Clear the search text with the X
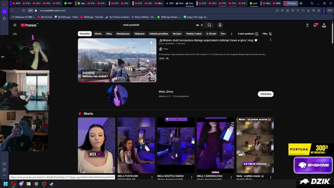 coord(202,25)
